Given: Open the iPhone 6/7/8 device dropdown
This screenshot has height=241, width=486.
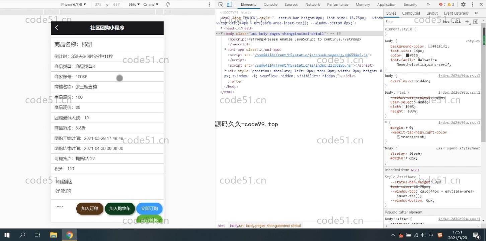Looking at the screenshot, I should pyautogui.click(x=73, y=4).
